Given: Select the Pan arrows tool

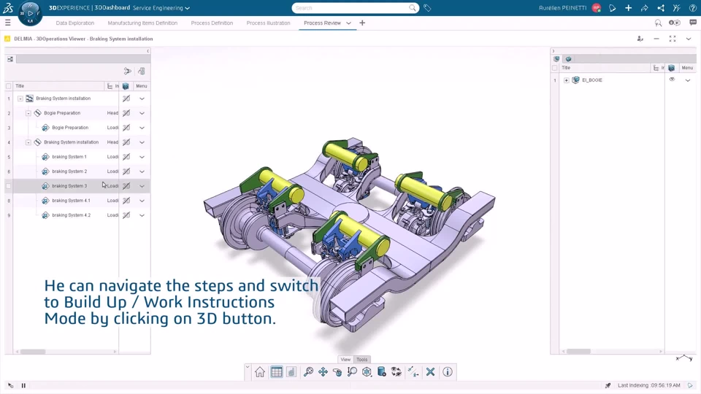Looking at the screenshot, I should [x=323, y=371].
